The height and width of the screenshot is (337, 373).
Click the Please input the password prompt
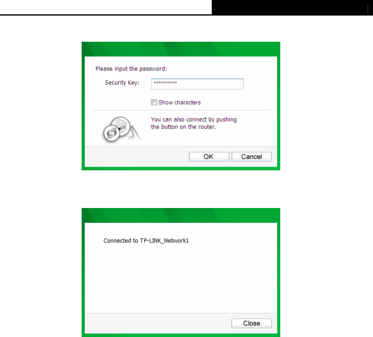pos(131,69)
